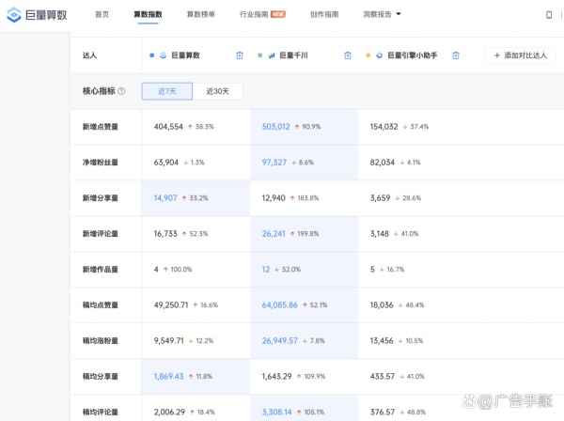The image size is (564, 421).
Task: Click highlighted value 3,308.14
Action: pyautogui.click(x=276, y=412)
